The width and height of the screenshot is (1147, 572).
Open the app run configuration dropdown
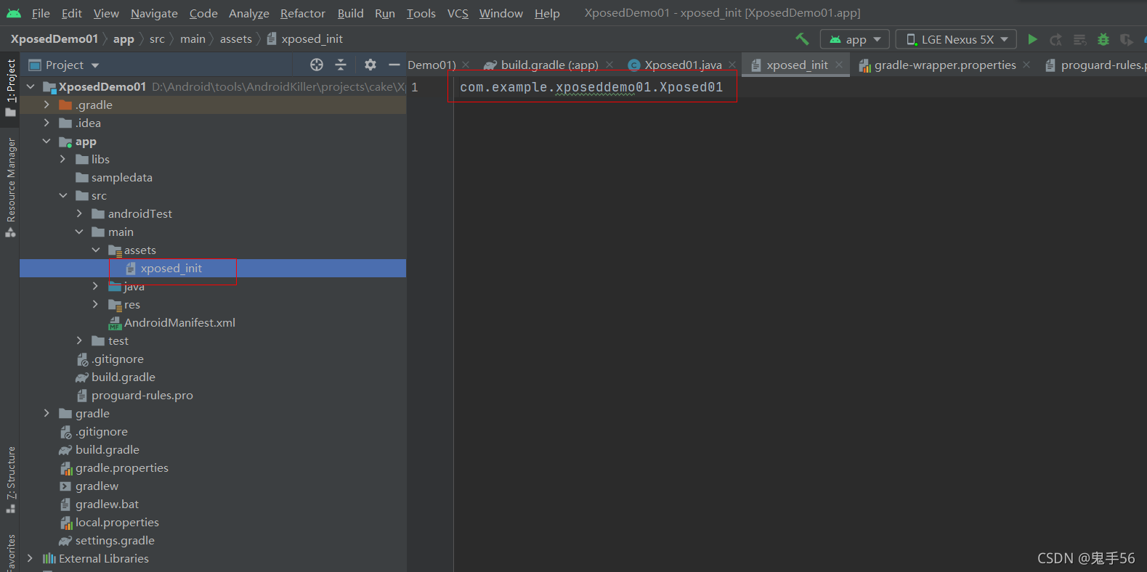855,39
